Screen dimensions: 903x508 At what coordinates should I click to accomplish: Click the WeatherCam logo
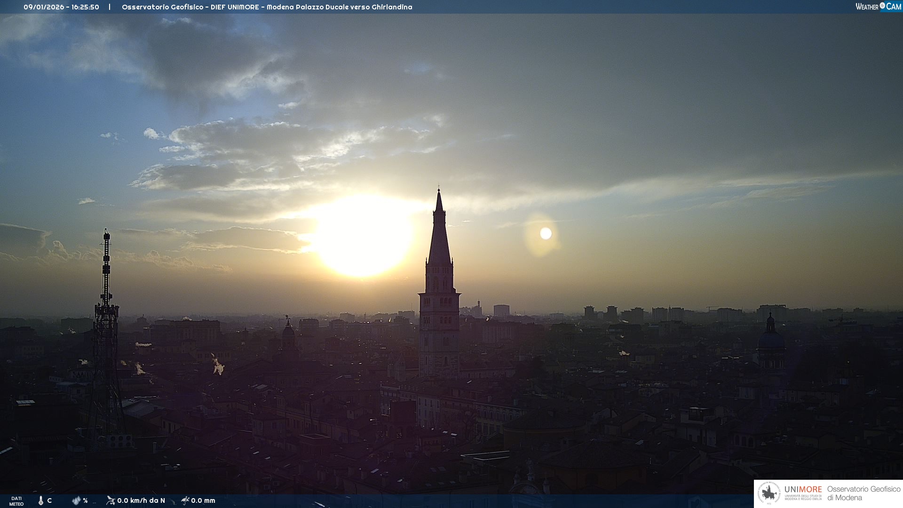coord(878,7)
